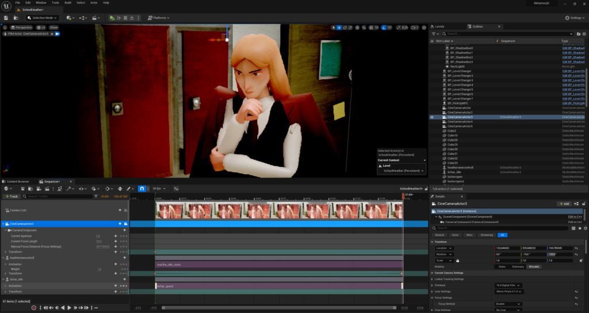This screenshot has height=313, width=589.
Task: Collapse the heathernewcontroll track
Action: 3,258
